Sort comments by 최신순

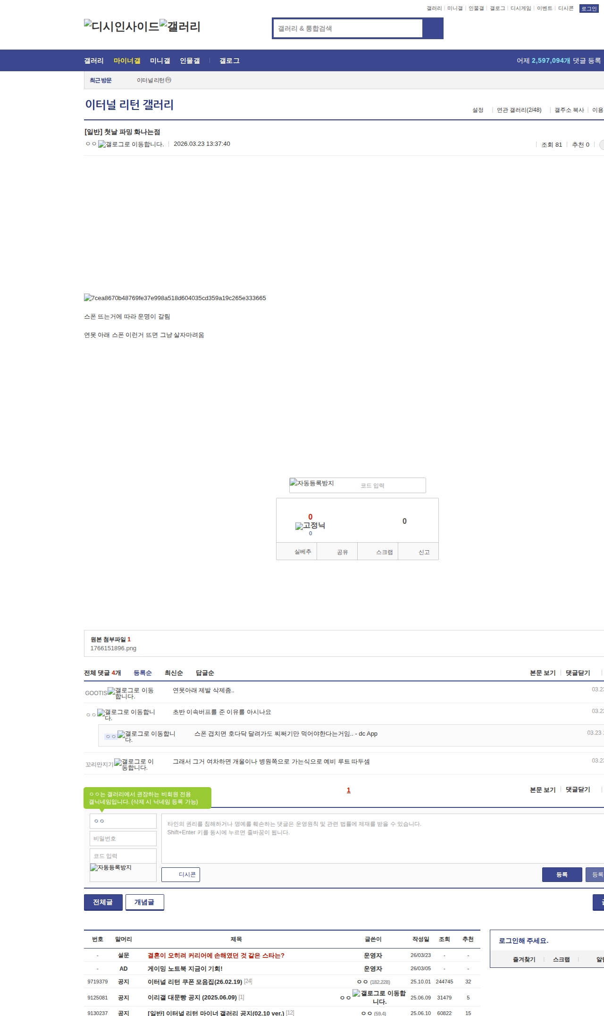coord(174,673)
